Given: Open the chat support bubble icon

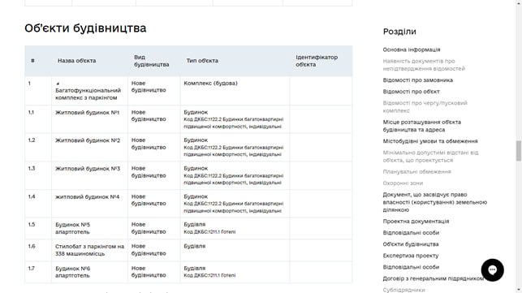Looking at the screenshot, I should pos(492,270).
